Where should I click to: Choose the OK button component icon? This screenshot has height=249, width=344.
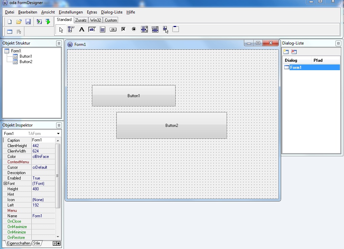pyautogui.click(x=113, y=29)
